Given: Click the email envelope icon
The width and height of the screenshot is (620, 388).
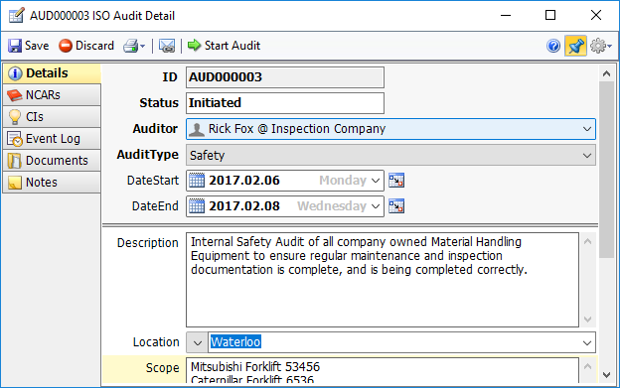Looking at the screenshot, I should pyautogui.click(x=167, y=46).
